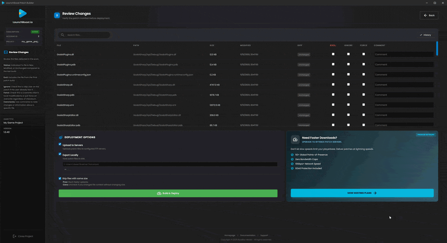Click the small app icon in the title bar
Screen dimensions: 447x243
(x=3, y=3)
